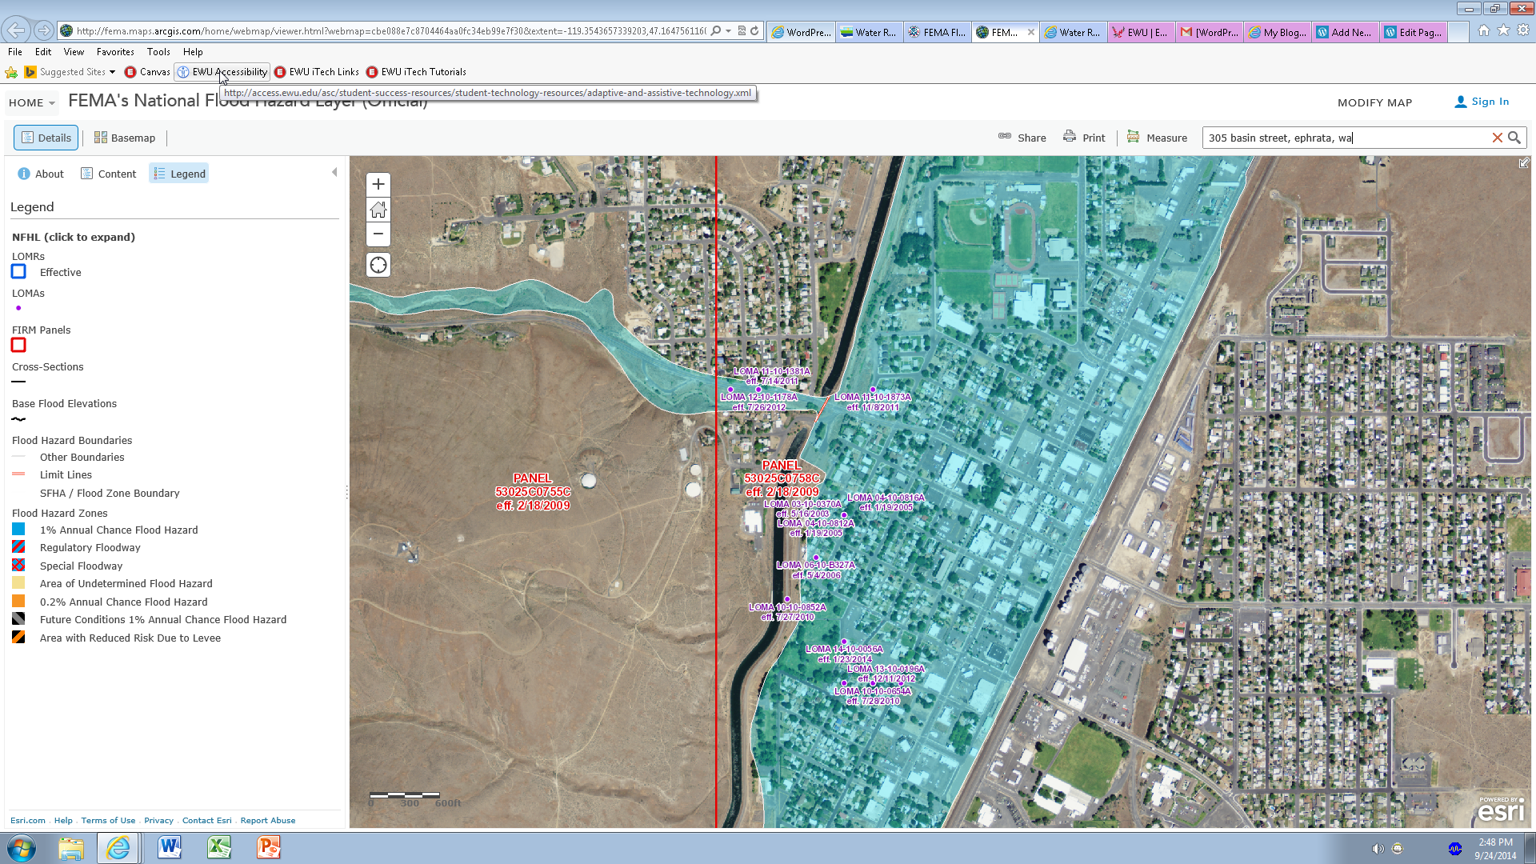Open the Terms of Use link
Screen dimensions: 1536x864
[x=108, y=821]
